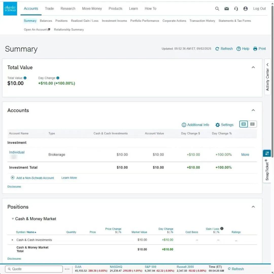Open the Products menu

[115, 9]
